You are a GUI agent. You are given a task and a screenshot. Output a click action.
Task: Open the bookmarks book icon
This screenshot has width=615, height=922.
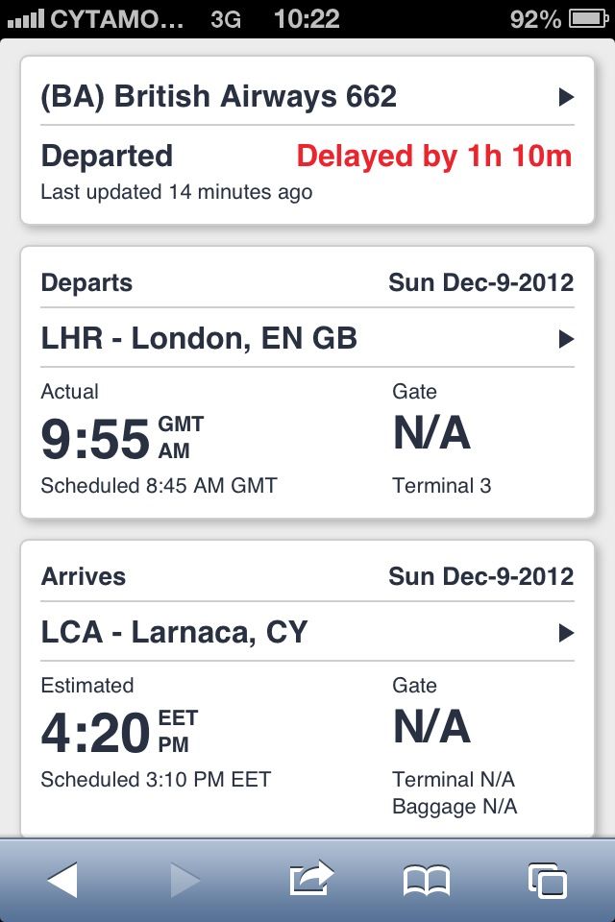(x=427, y=881)
